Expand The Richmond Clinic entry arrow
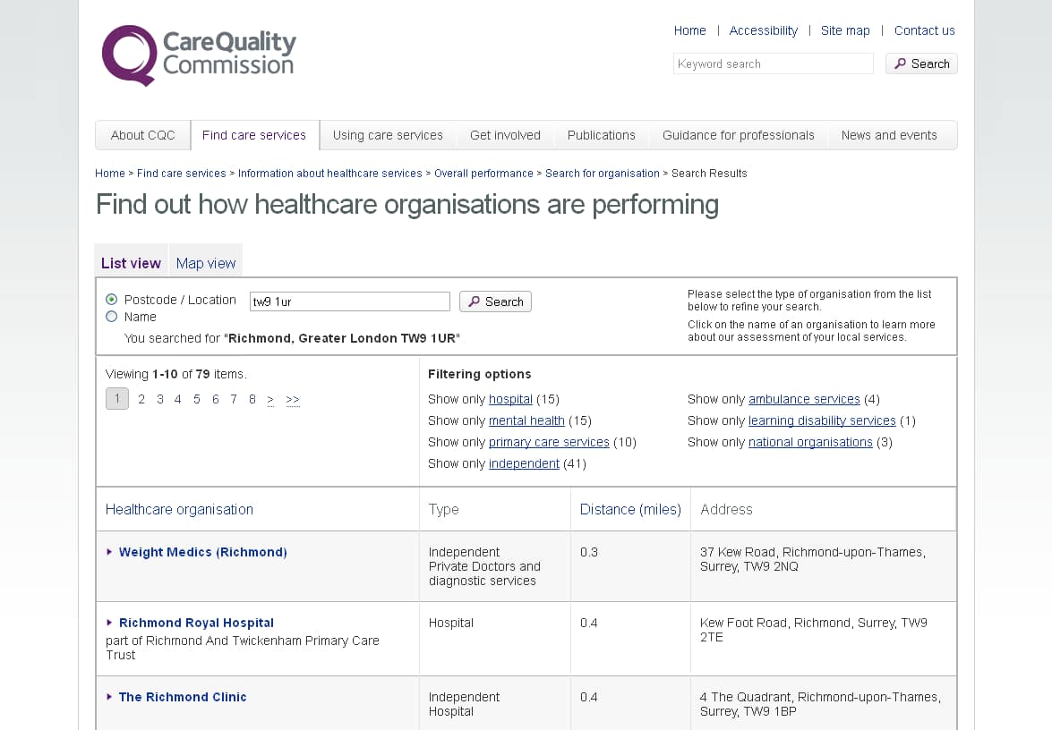The height and width of the screenshot is (730, 1052). pos(109,697)
